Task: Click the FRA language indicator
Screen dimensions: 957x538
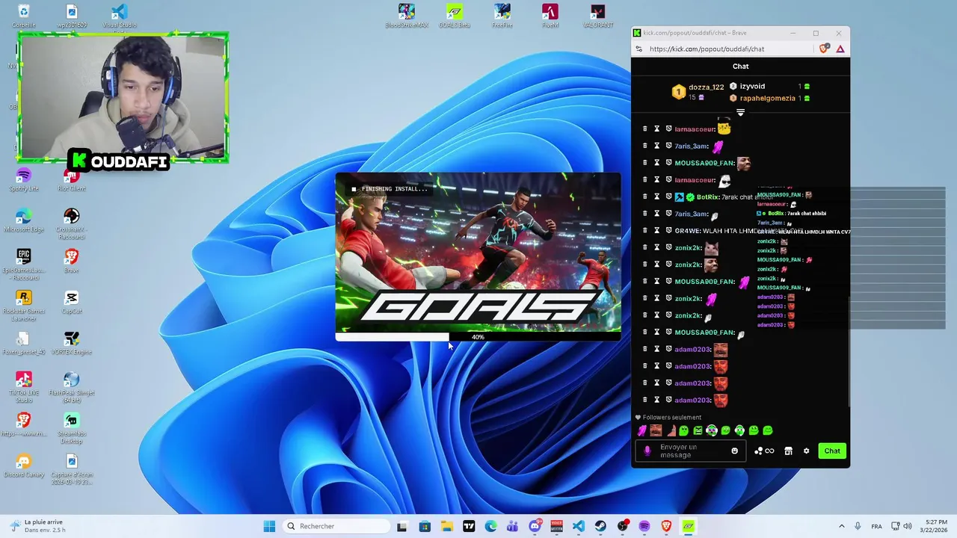Action: 877,526
